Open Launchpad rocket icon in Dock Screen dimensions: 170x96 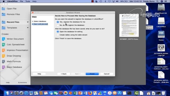(21, 93)
